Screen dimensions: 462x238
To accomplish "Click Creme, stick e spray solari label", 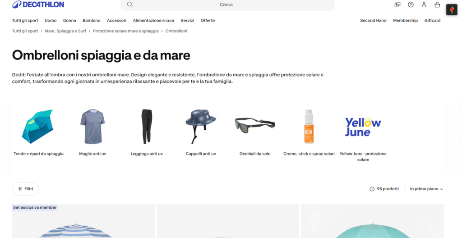I will click(309, 154).
